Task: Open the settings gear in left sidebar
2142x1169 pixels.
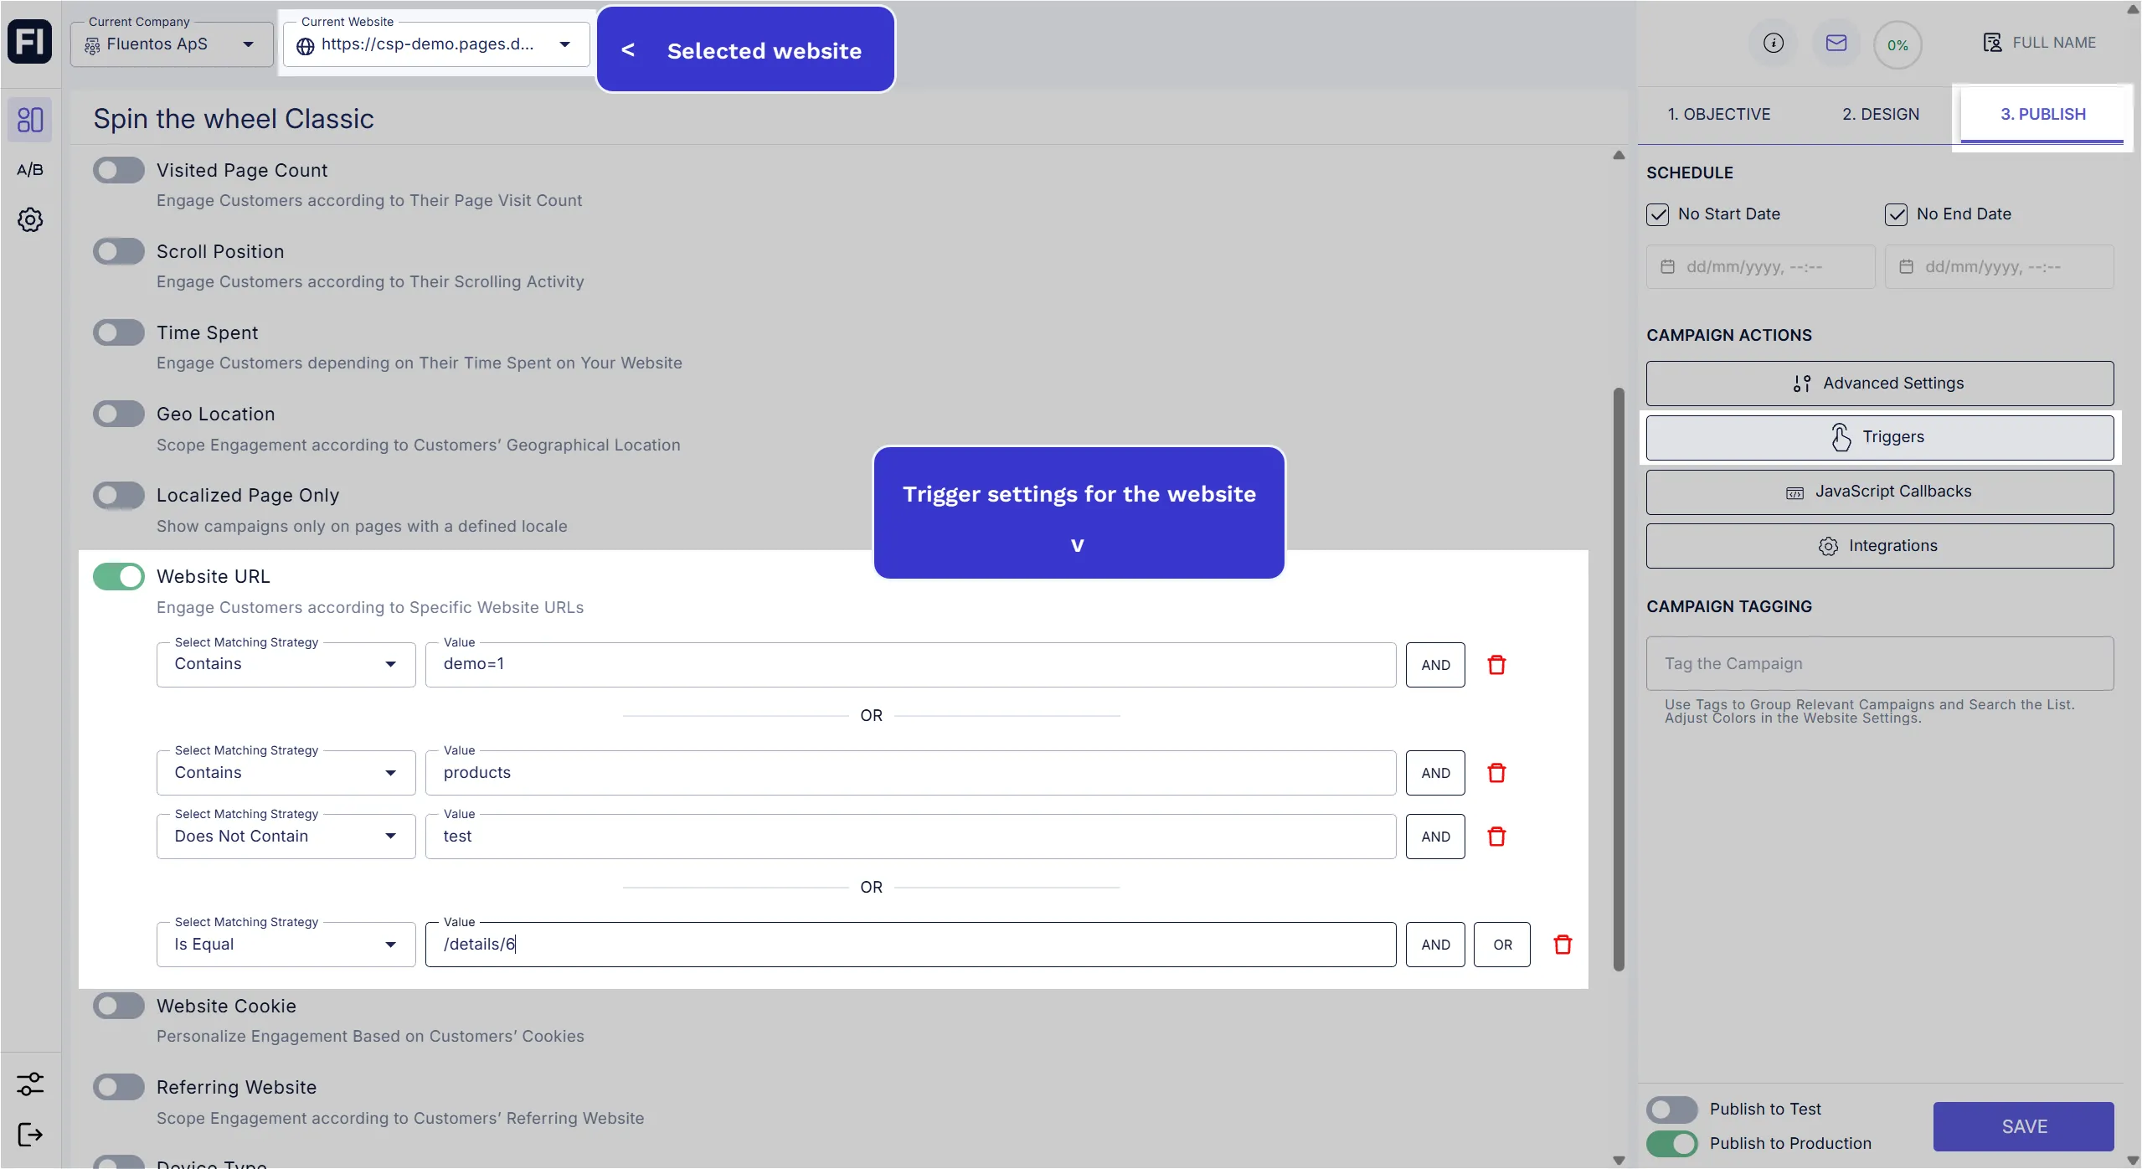Action: 30,220
